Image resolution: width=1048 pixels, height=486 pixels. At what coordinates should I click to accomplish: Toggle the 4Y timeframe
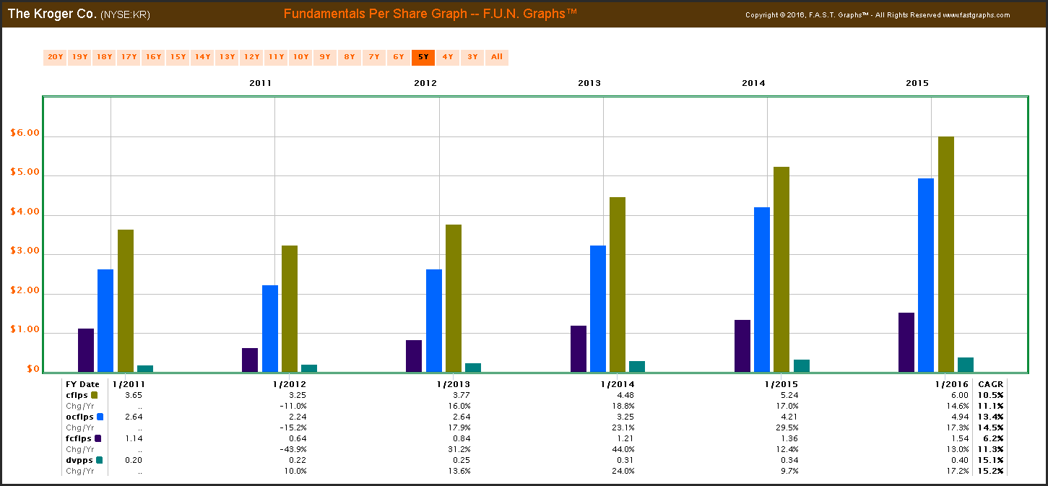[447, 57]
